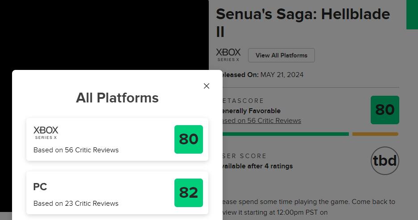
Task: Click "Based on 56 Critic Reviews" in Xbox card
Action: [x=76, y=150]
